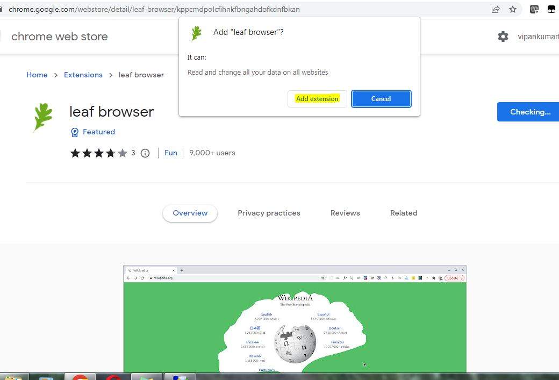559x380 pixels.
Task: Click the blue Checking... button
Action: [x=528, y=112]
